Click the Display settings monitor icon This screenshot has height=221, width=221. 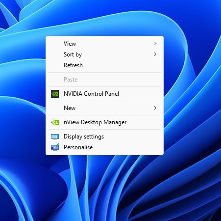click(x=55, y=137)
